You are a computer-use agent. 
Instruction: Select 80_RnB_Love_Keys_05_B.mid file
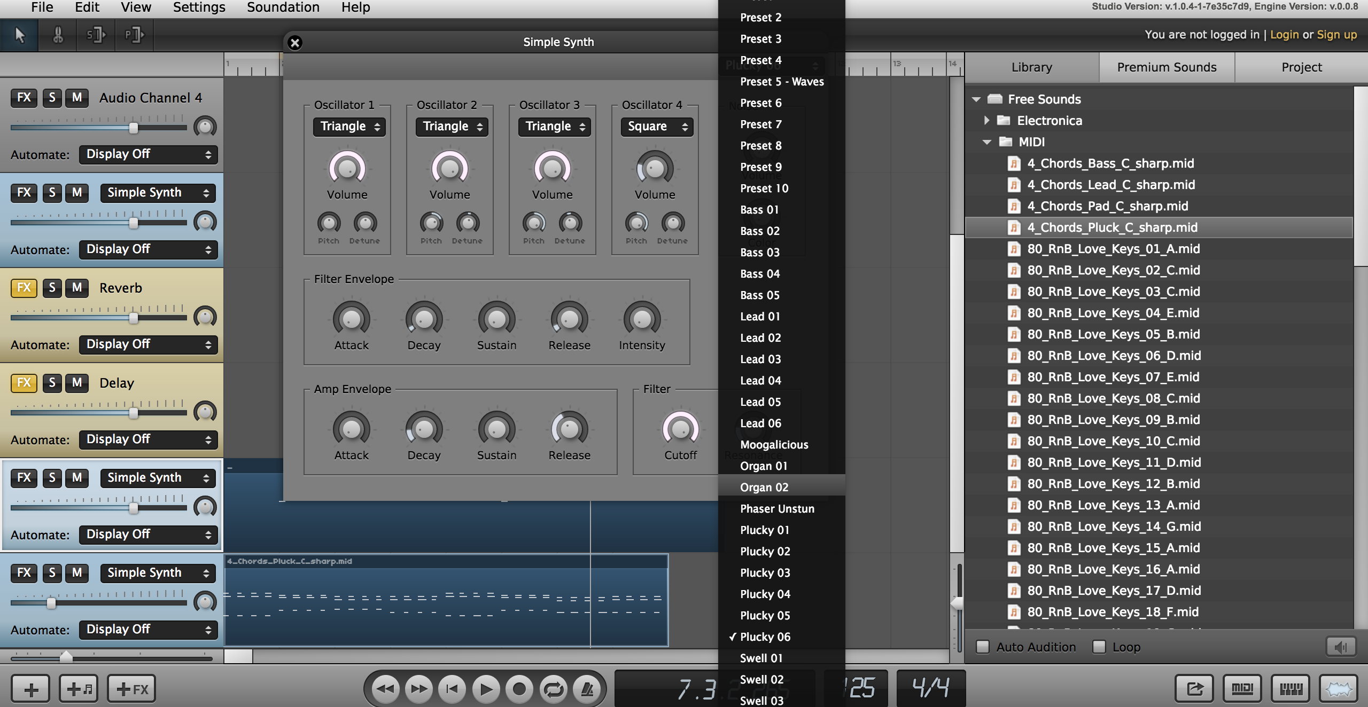(x=1113, y=334)
